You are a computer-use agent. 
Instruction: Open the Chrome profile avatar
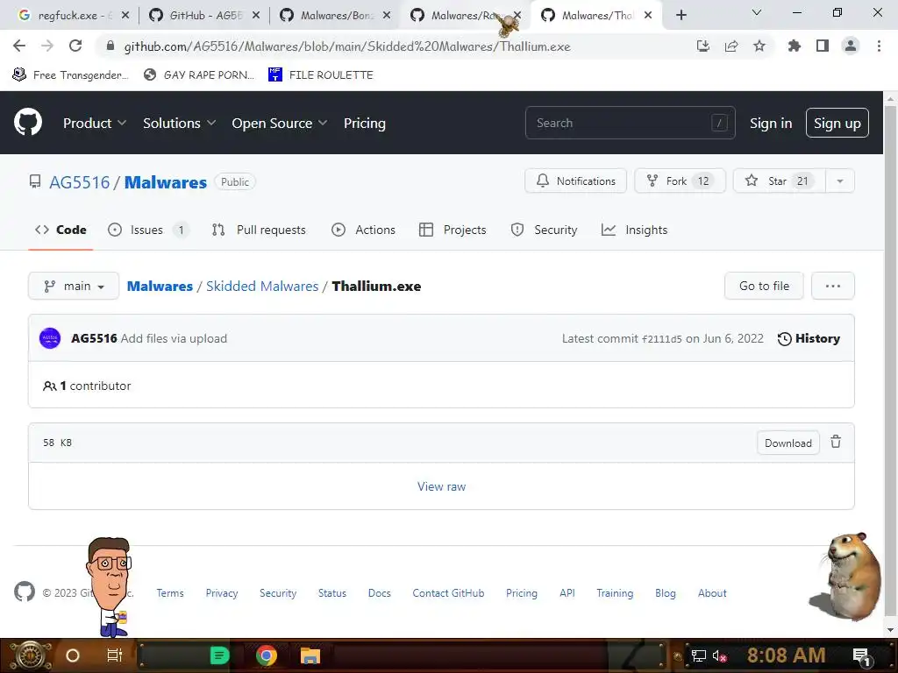point(851,46)
